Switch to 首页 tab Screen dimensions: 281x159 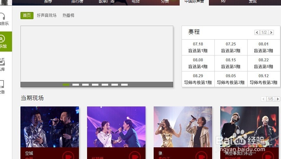pyautogui.click(x=27, y=15)
